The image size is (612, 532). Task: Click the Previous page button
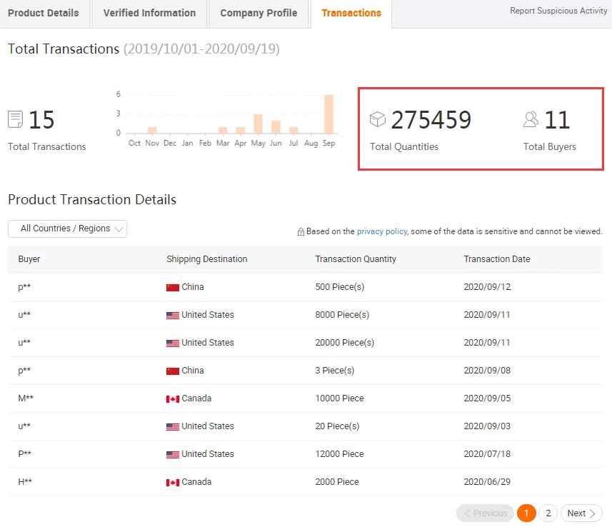[x=486, y=513]
